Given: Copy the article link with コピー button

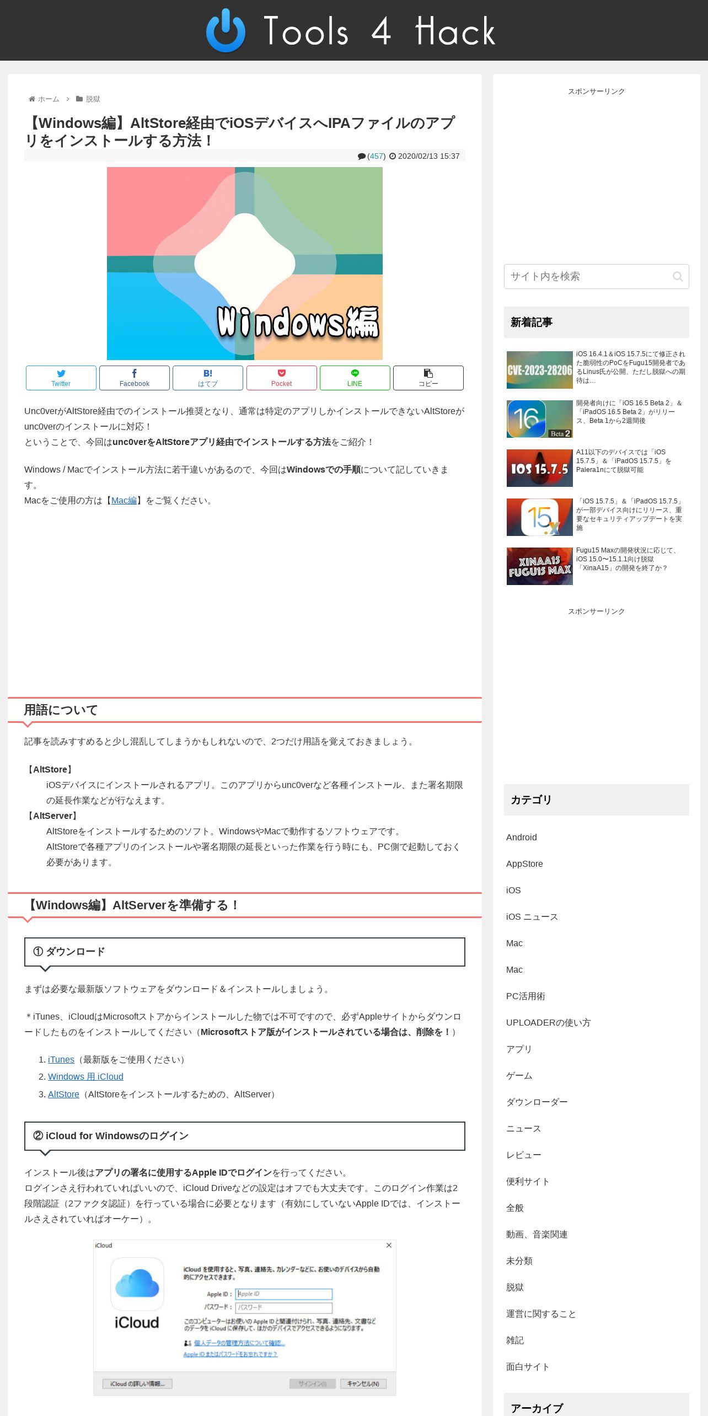Looking at the screenshot, I should (x=428, y=378).
